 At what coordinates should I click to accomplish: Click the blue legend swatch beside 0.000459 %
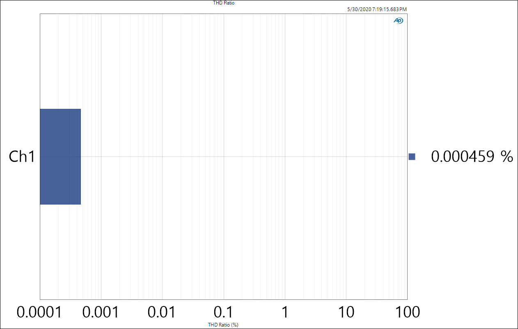click(x=412, y=156)
